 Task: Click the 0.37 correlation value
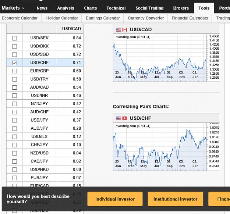click(77, 120)
